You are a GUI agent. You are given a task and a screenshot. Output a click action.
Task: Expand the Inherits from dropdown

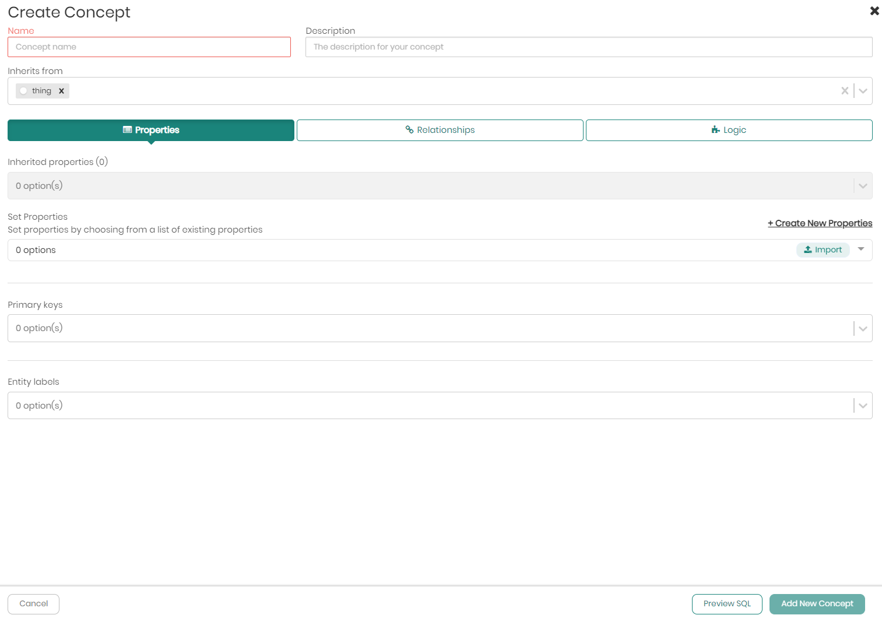tap(863, 91)
